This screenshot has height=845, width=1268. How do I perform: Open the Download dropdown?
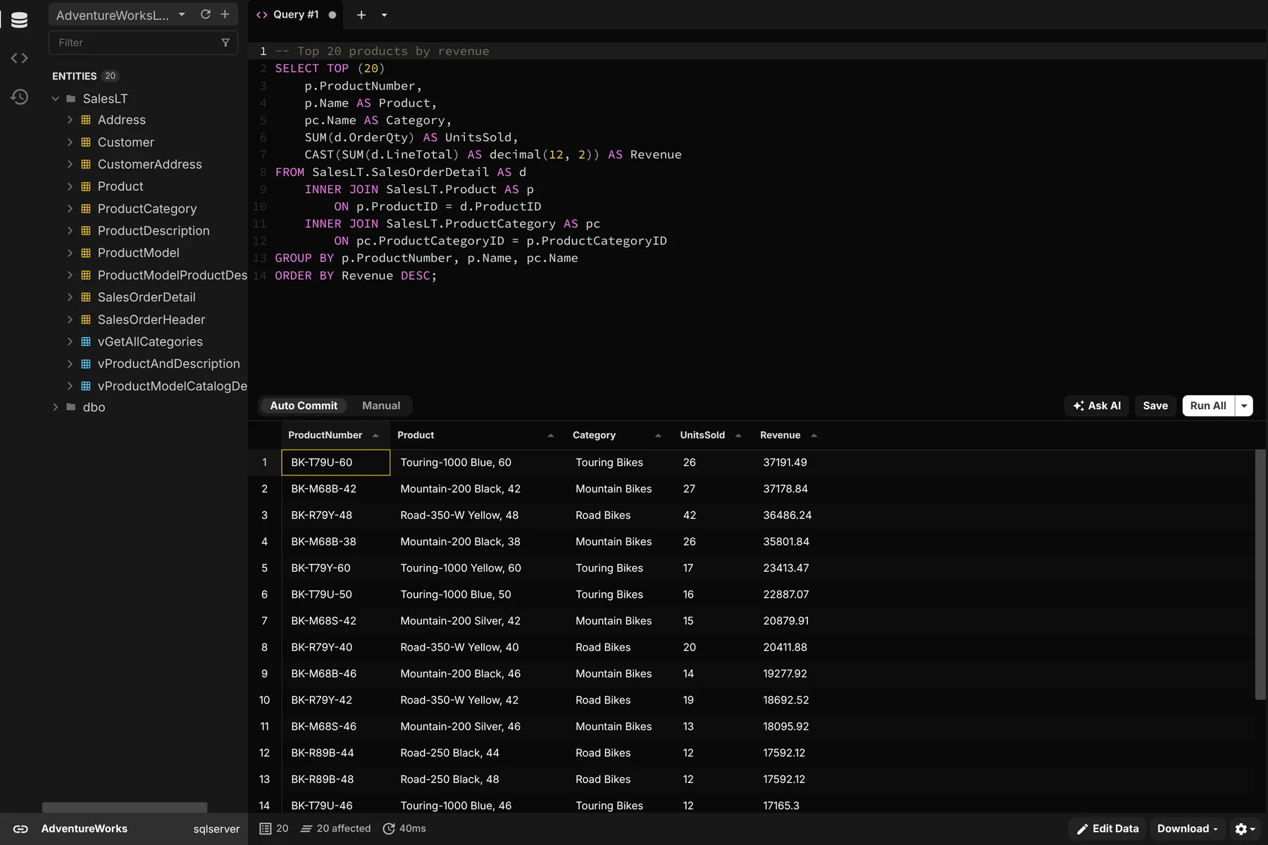1187,829
